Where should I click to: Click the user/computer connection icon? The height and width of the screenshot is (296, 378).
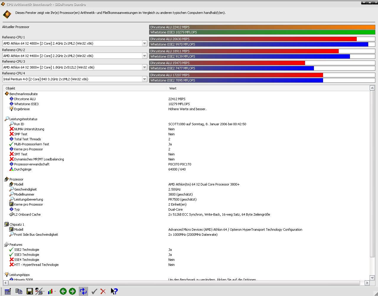(39, 291)
